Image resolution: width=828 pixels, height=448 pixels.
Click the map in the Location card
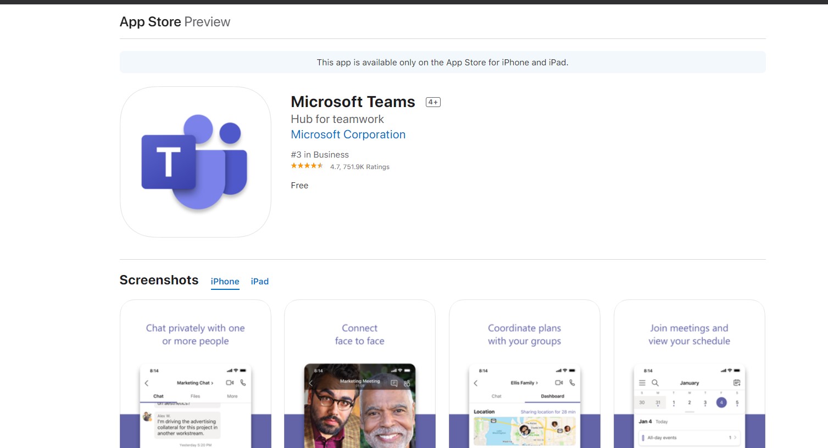(525, 430)
